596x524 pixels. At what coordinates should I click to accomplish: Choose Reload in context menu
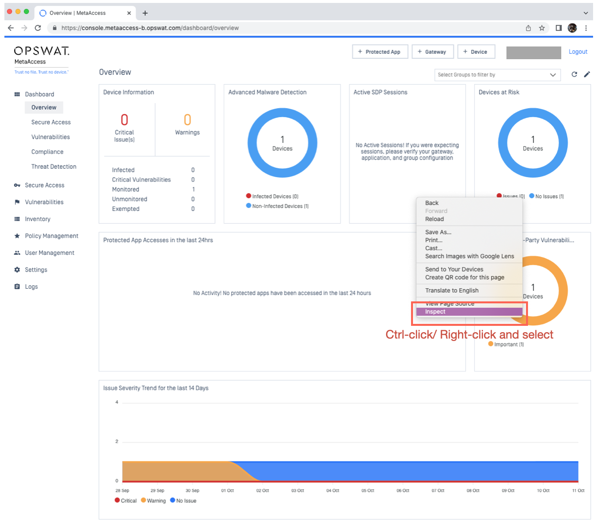point(469,219)
